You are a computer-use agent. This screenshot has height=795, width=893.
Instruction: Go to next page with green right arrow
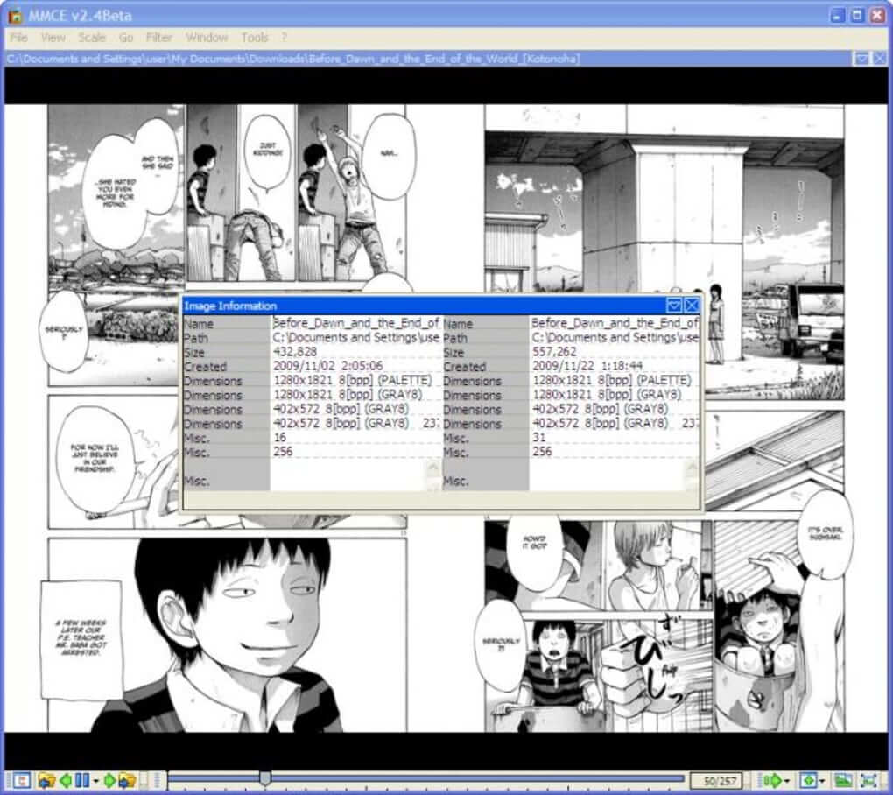[111, 778]
